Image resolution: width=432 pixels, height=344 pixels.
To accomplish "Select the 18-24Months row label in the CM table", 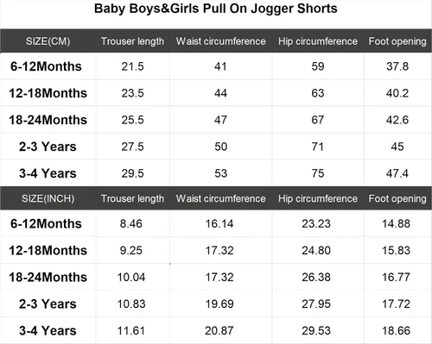I will point(48,120).
